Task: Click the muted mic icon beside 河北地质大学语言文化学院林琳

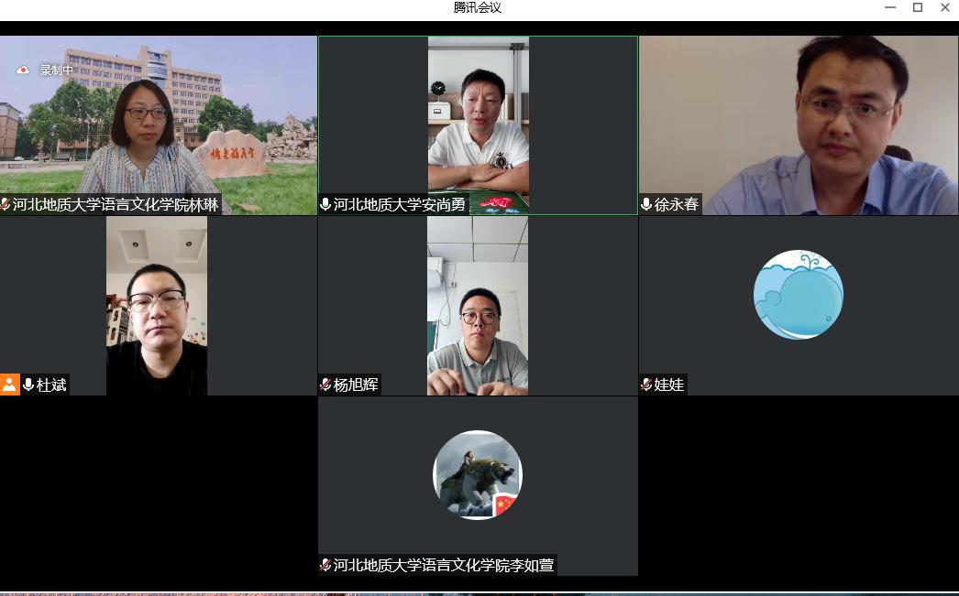Action: (6, 205)
